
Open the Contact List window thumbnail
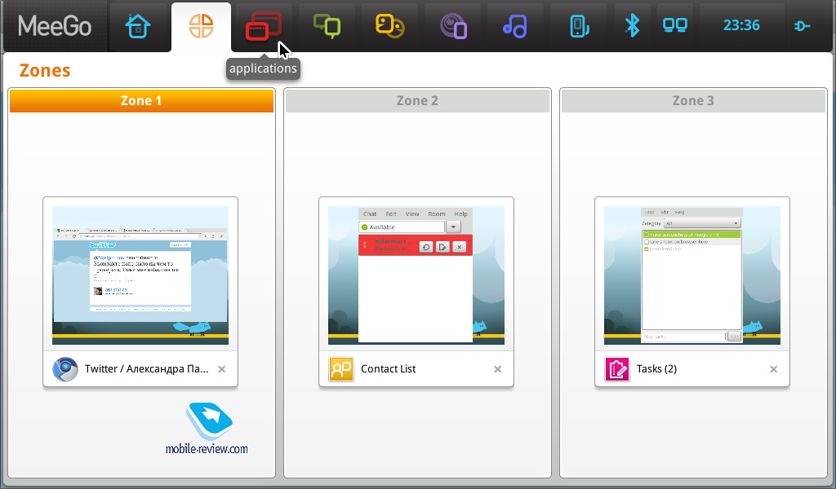click(x=416, y=275)
